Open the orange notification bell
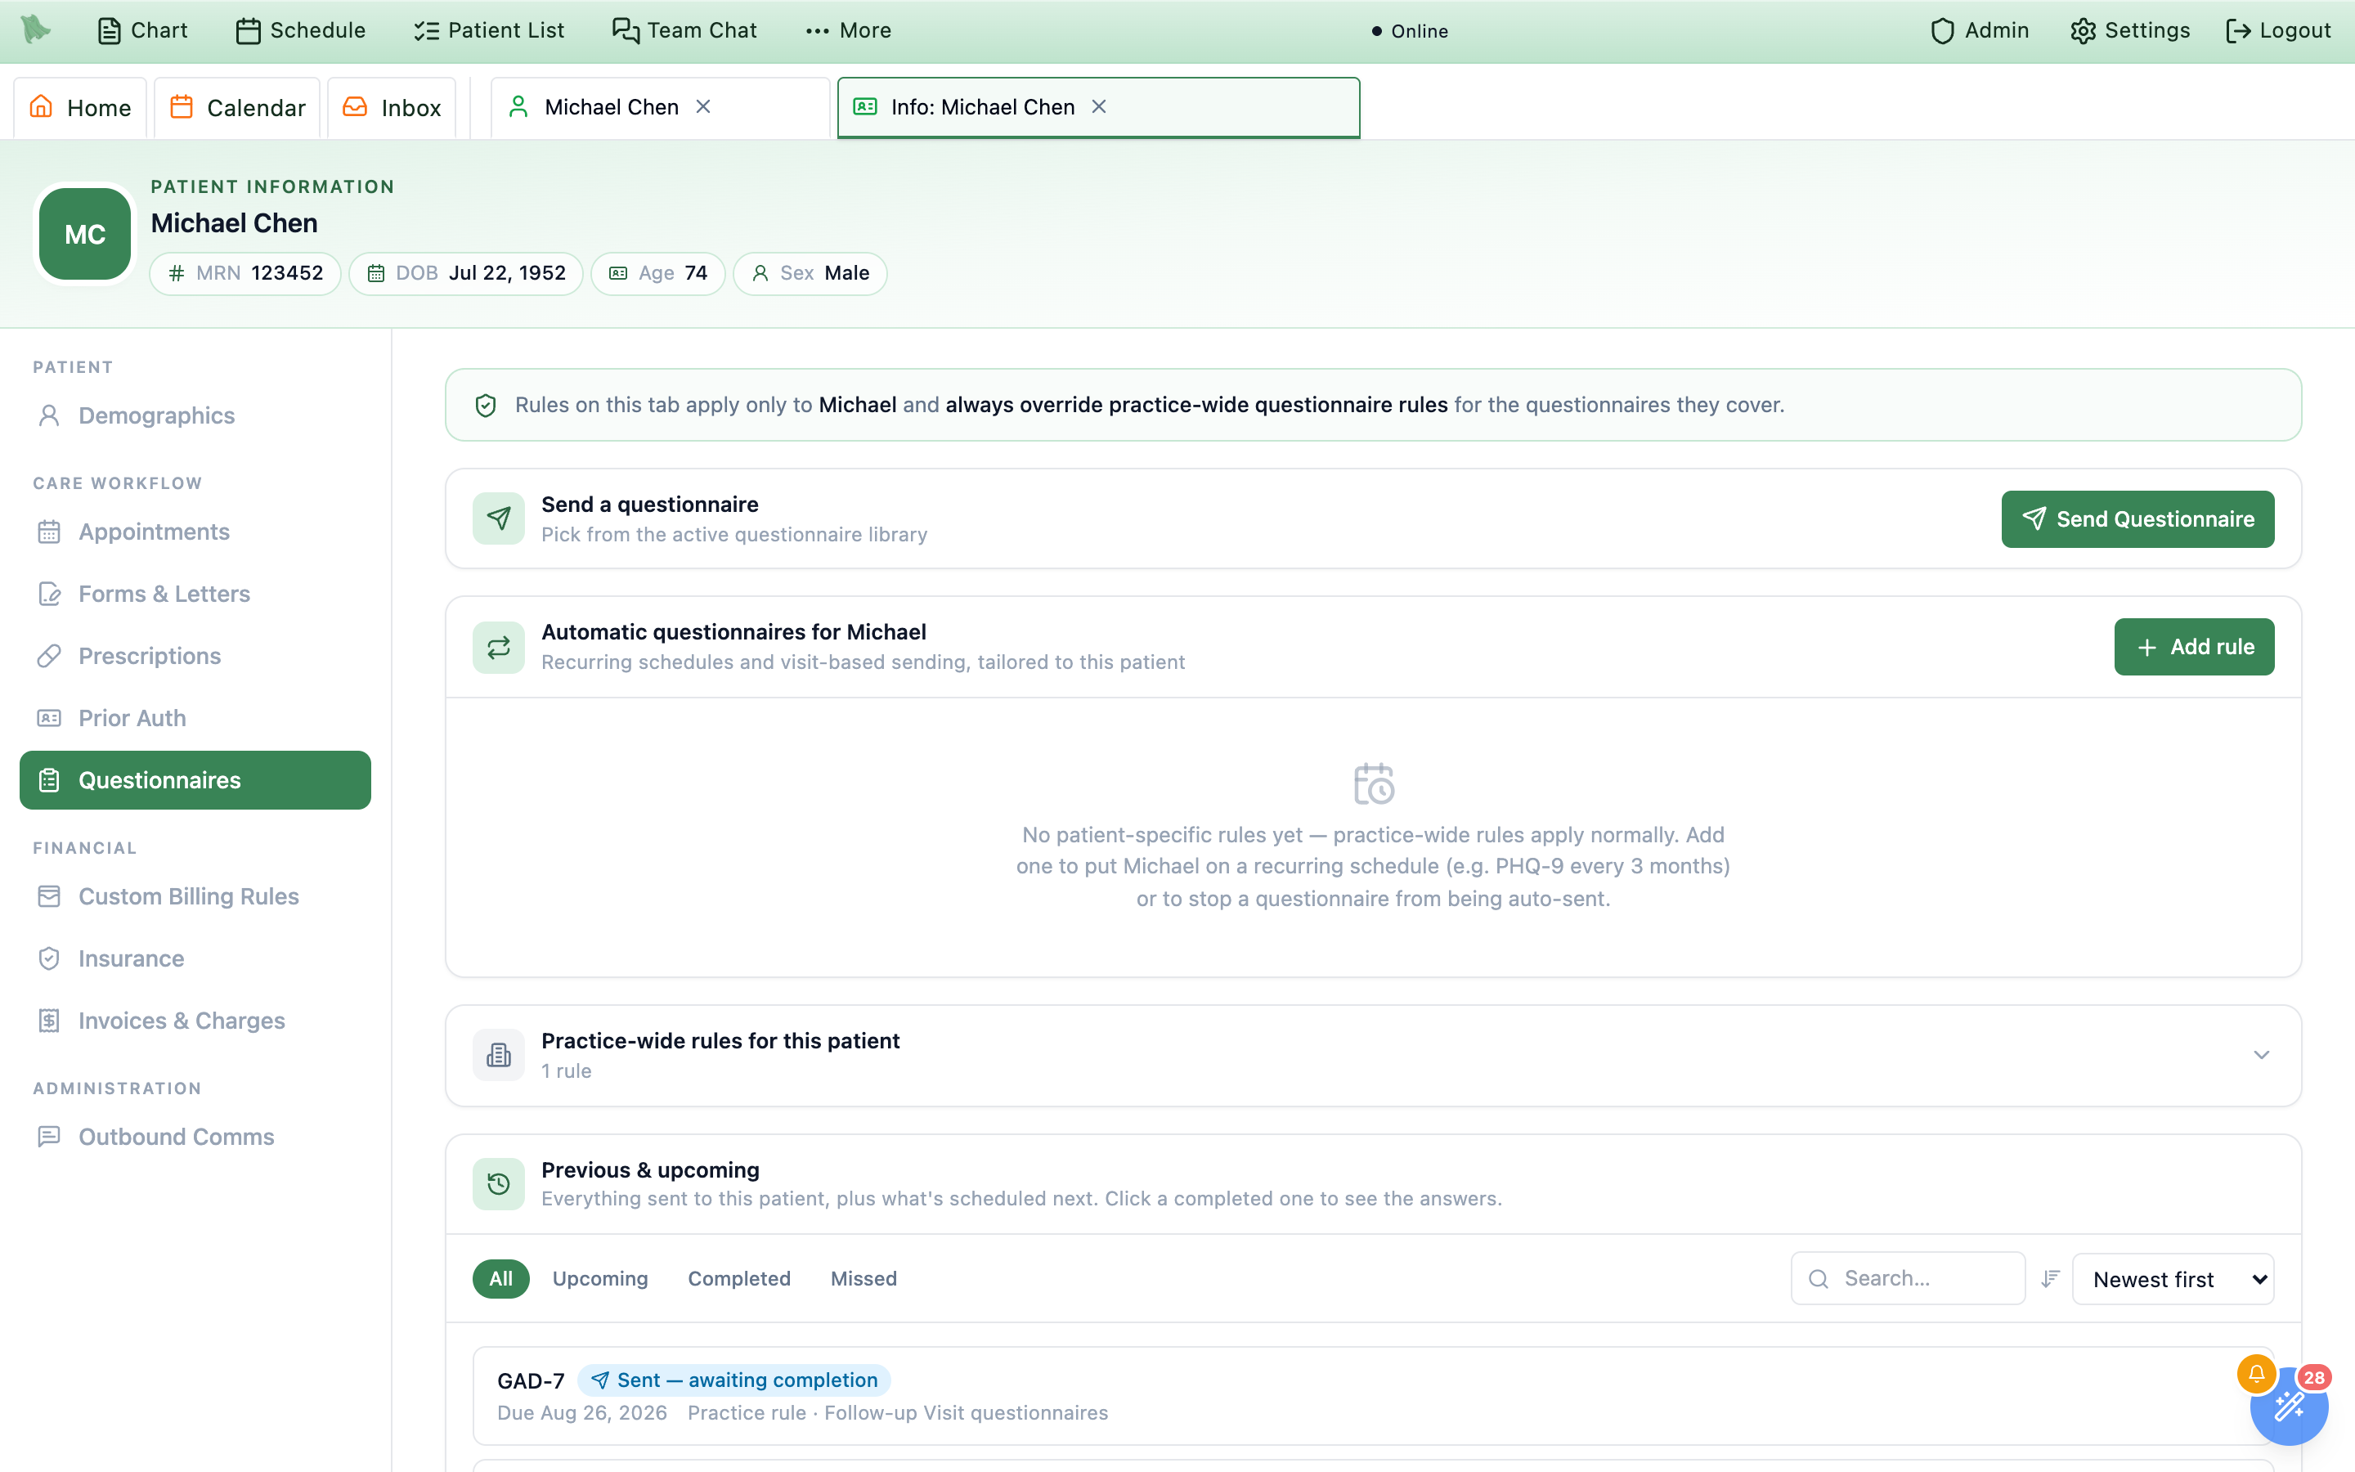The width and height of the screenshot is (2355, 1472). tap(2256, 1374)
